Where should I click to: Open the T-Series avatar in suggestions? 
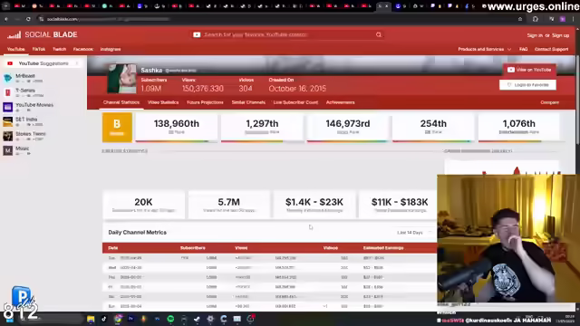8,92
